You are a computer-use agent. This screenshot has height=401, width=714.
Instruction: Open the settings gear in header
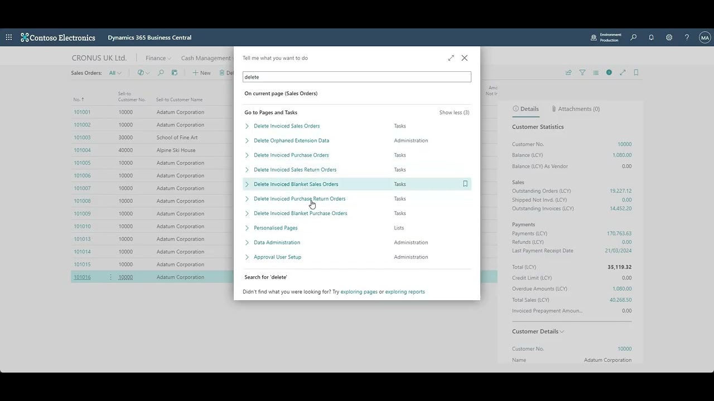(669, 37)
